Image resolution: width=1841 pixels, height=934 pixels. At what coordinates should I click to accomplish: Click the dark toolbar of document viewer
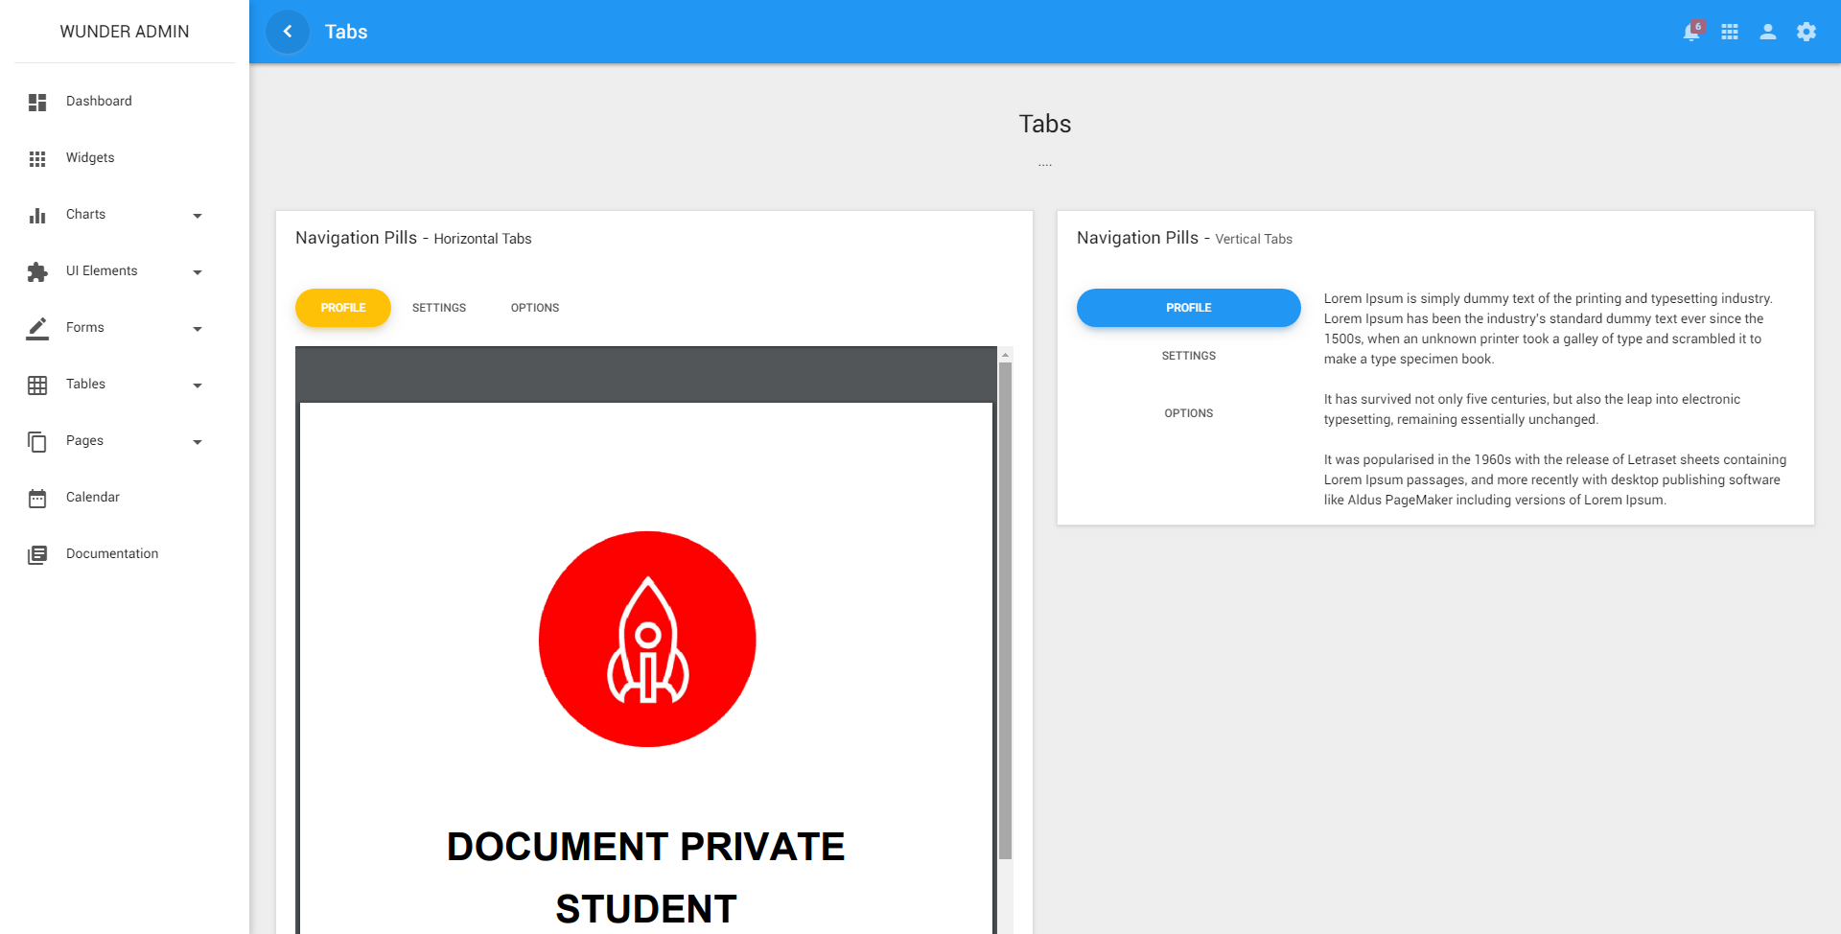coord(646,374)
